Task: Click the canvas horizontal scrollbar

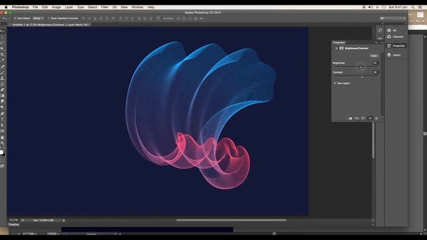Action: point(232,220)
